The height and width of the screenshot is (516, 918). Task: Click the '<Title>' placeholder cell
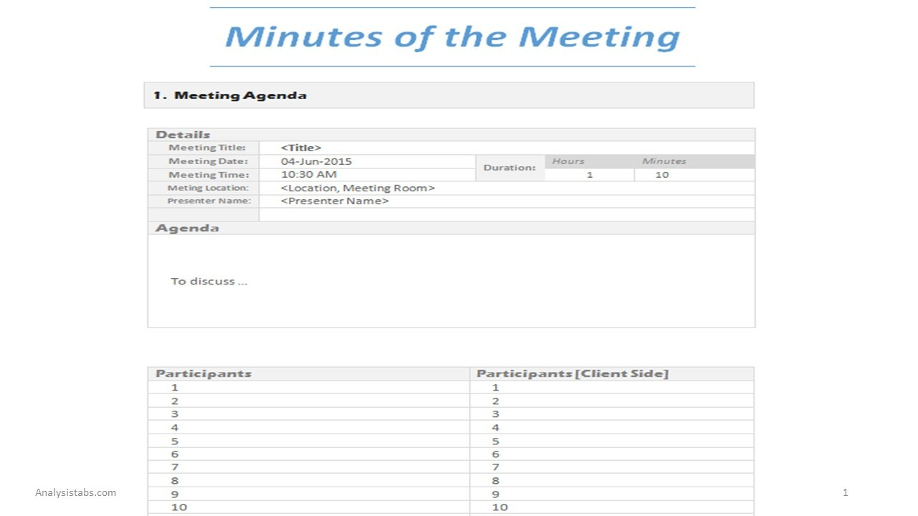point(506,148)
